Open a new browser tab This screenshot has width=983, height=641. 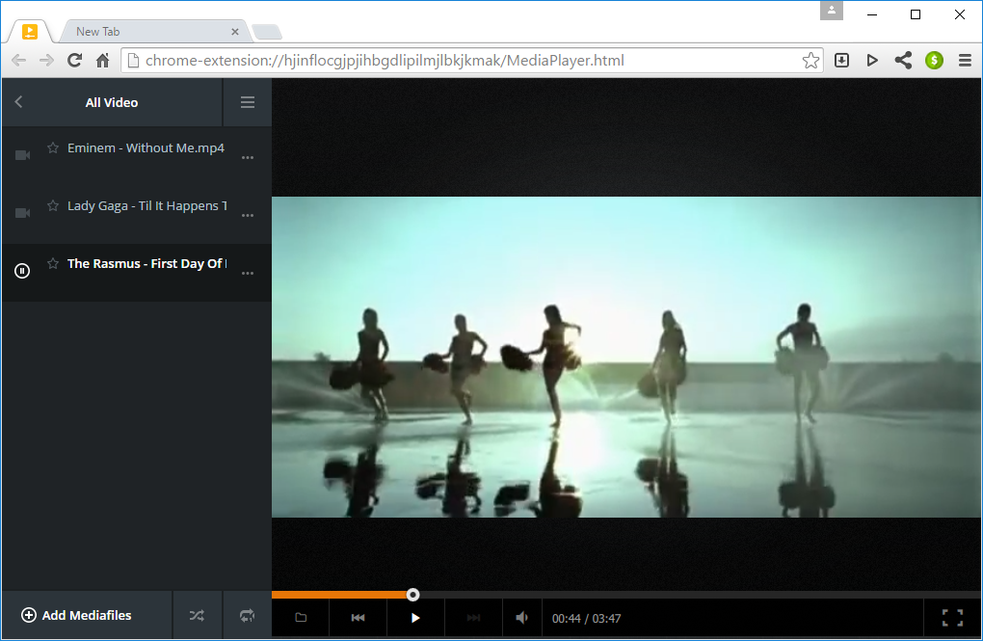267,32
